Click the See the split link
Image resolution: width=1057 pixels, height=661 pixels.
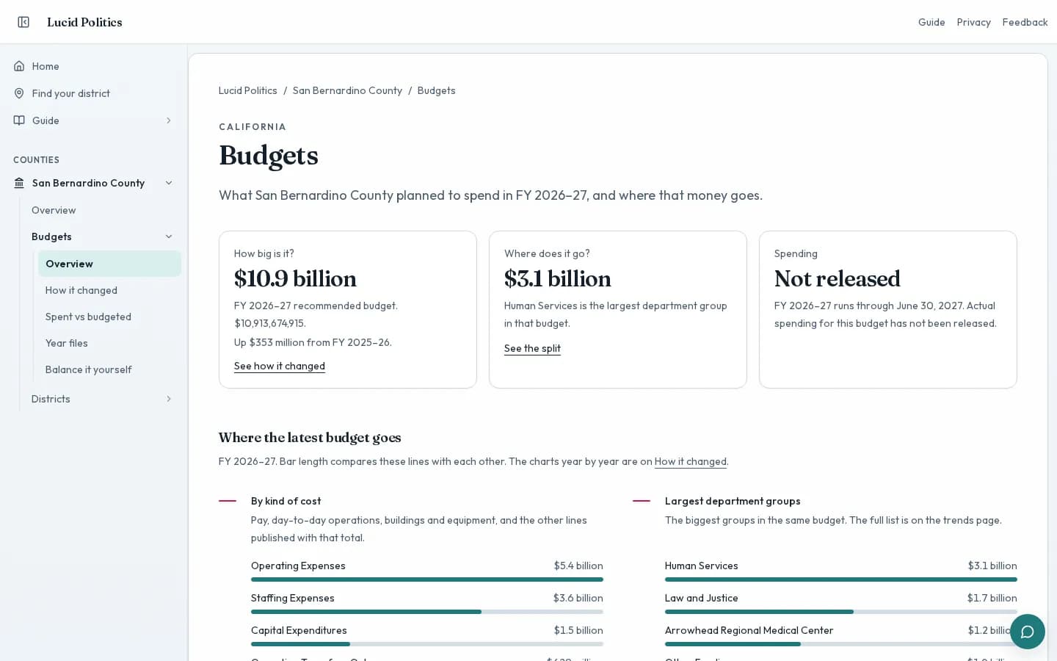(x=532, y=348)
